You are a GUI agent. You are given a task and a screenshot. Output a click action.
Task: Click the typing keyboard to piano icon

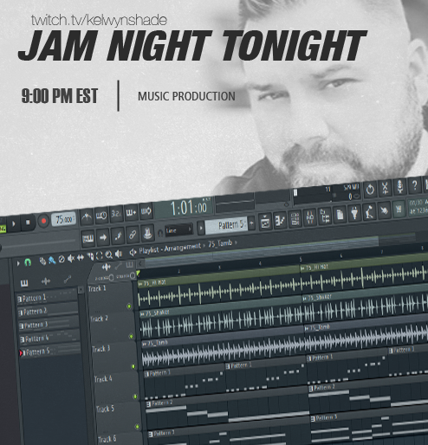[88, 238]
